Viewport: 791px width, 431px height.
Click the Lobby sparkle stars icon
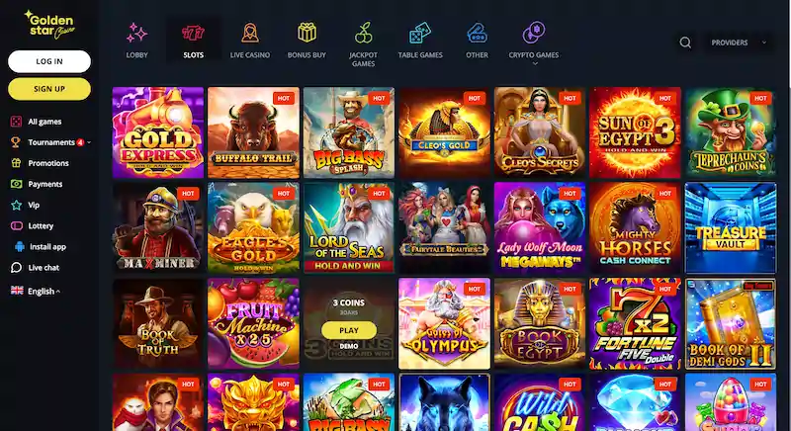136,34
